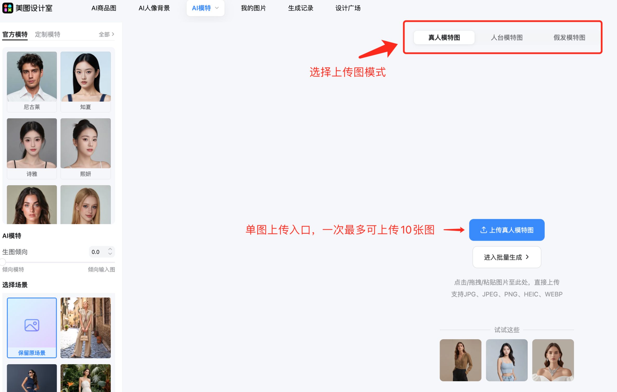
Task: Click the upload arrow icon on upload button
Action: (483, 230)
